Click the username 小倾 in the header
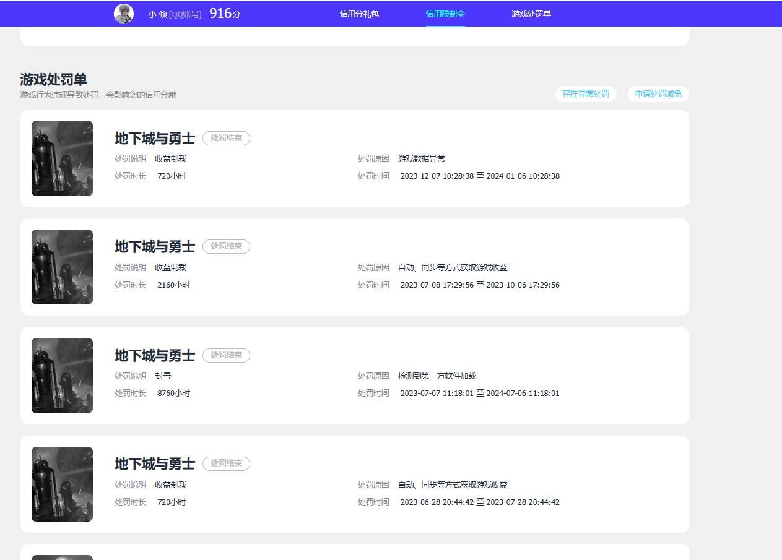 pos(158,14)
